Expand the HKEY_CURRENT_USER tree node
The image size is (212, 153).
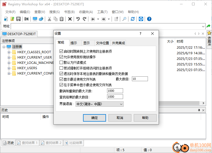click(9, 57)
